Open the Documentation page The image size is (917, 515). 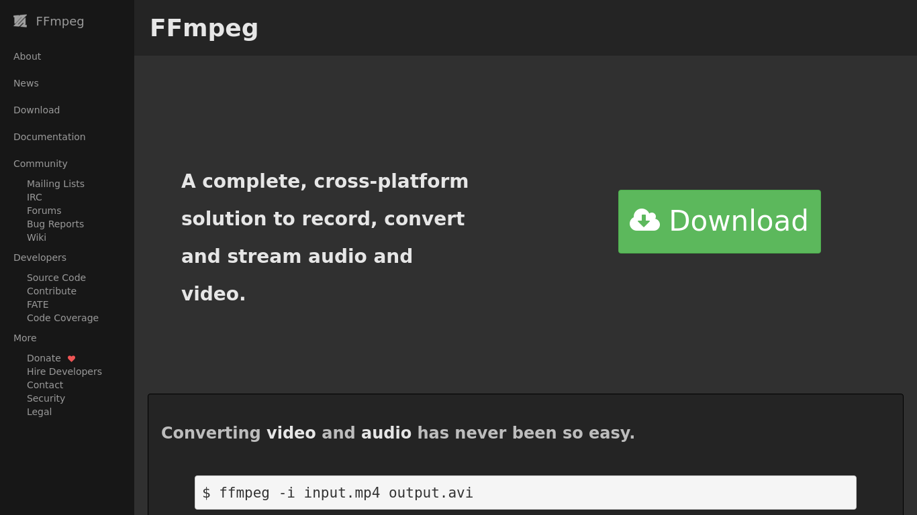coord(50,137)
